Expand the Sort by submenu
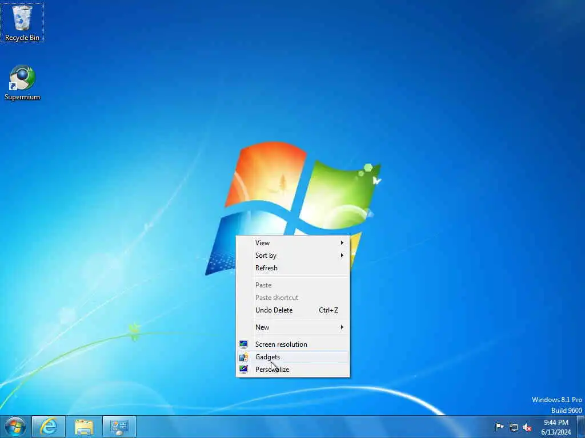Screen dimensions: 585x438 pos(293,255)
